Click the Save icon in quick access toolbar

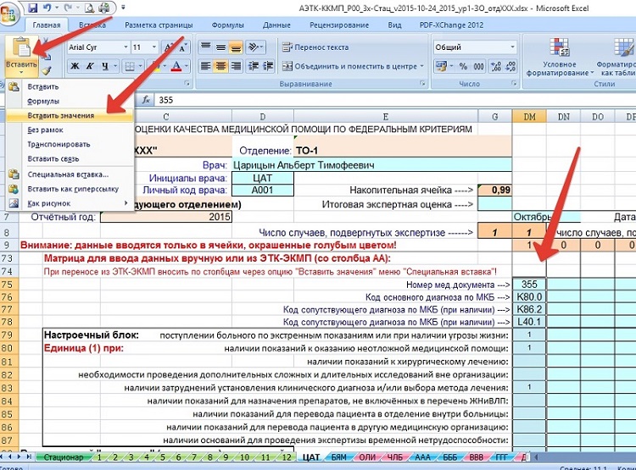31,8
